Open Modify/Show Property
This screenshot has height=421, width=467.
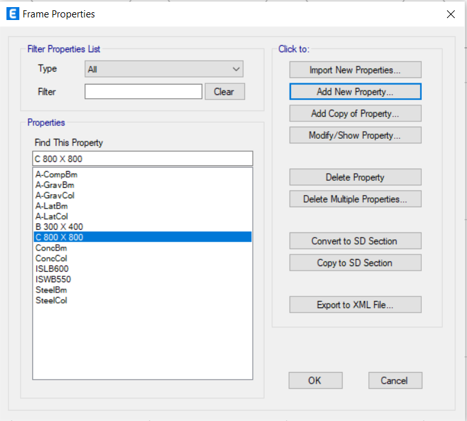click(355, 135)
